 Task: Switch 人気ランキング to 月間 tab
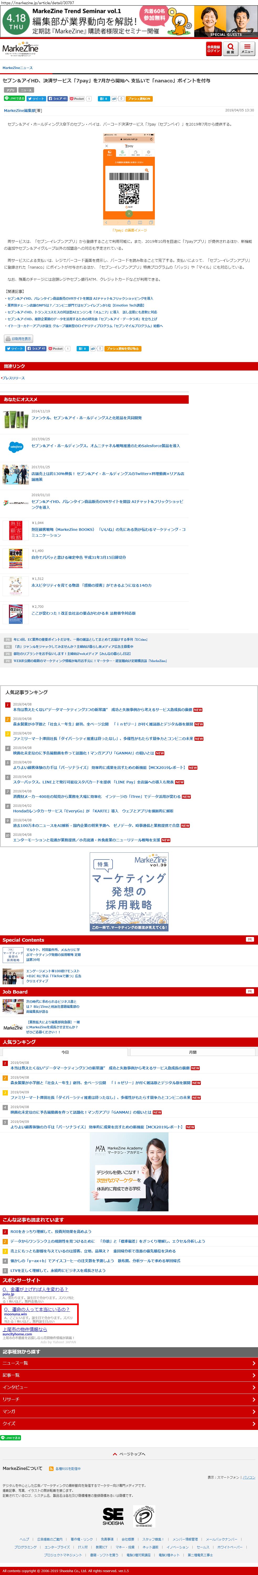tap(193, 1052)
